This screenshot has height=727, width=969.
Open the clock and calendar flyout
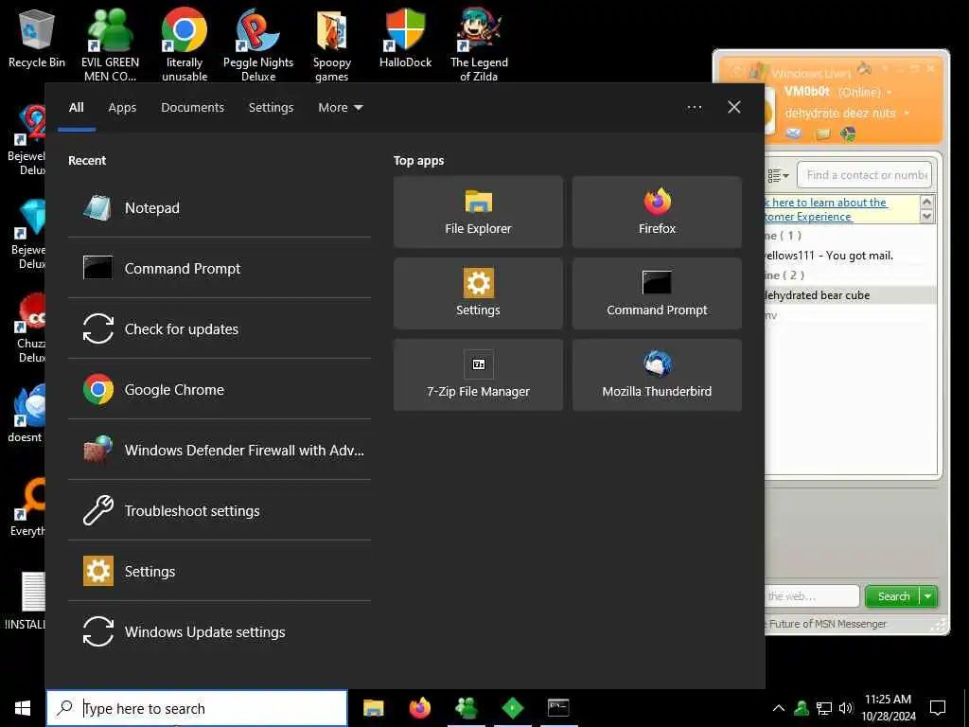tap(888, 708)
